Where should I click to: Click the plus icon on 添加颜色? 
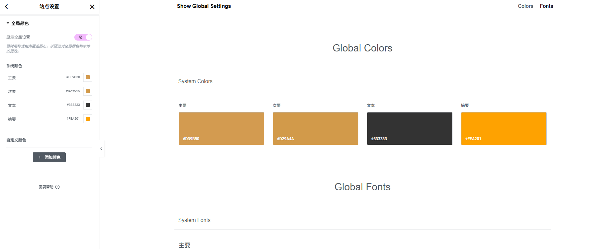pyautogui.click(x=40, y=157)
